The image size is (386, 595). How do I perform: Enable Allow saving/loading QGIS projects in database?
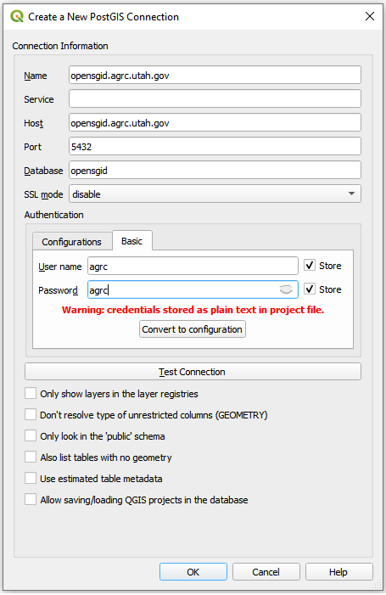[x=31, y=499]
